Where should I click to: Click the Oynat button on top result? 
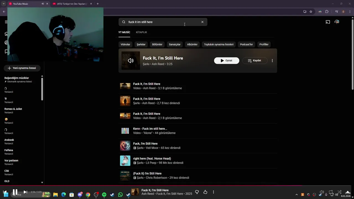coord(227,61)
